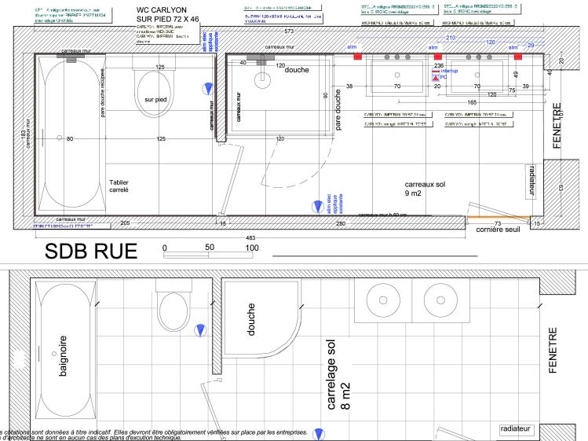Viewport: 588px width, 441px height.
Task: Click the orange threshold strip above cornière seuil
Action: click(x=498, y=217)
